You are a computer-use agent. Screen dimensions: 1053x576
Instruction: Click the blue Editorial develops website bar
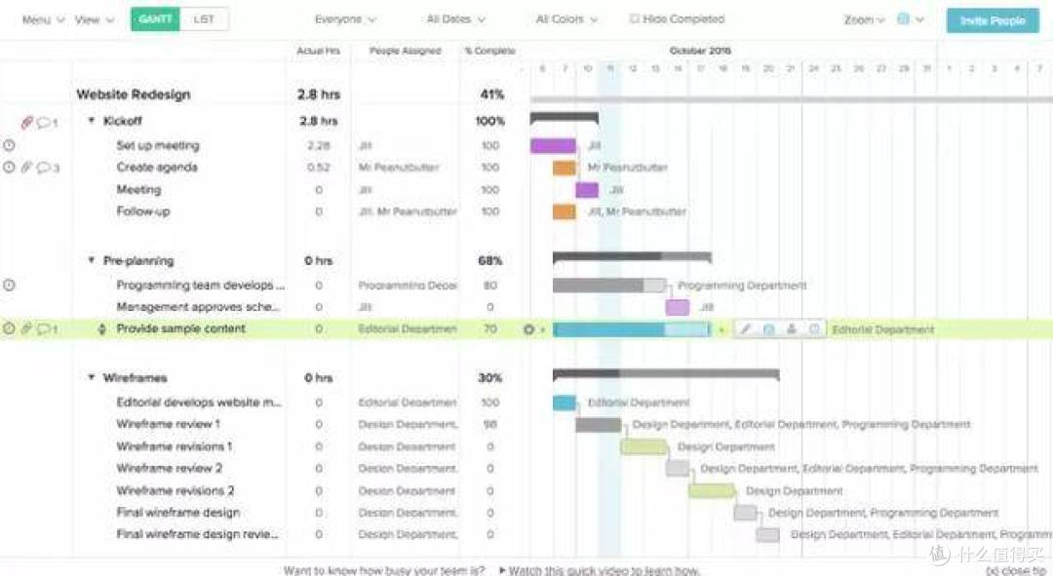(x=565, y=403)
